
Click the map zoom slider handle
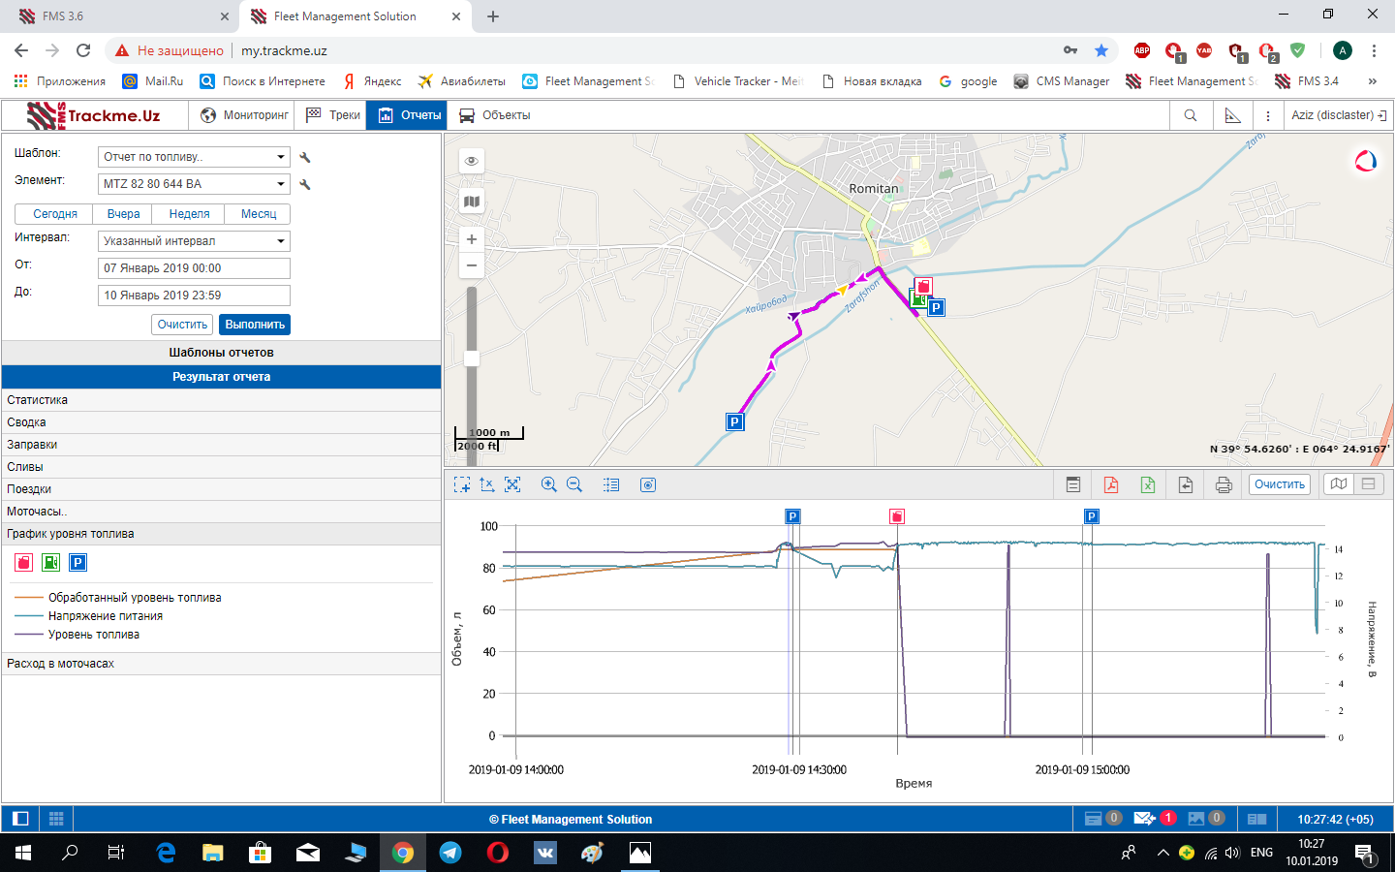tap(472, 358)
